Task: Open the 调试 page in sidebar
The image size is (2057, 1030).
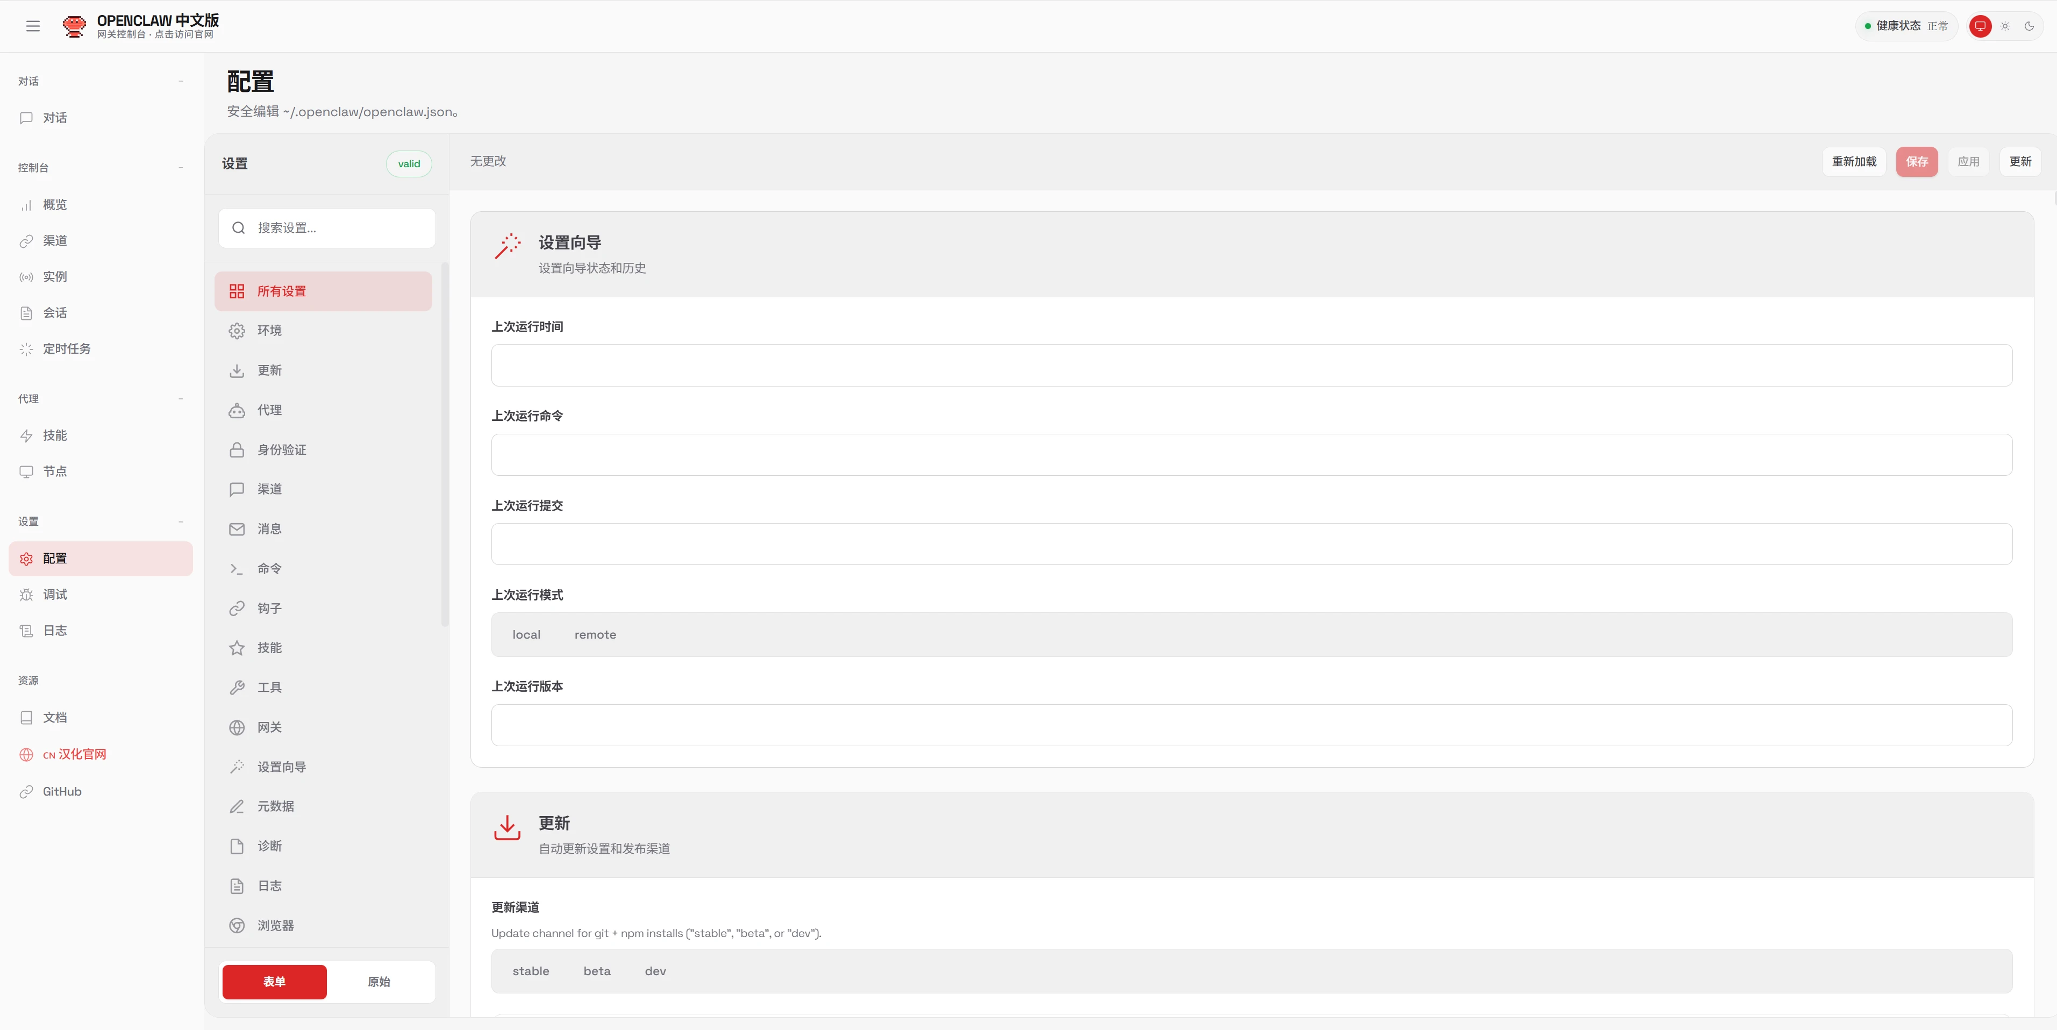Action: point(56,594)
